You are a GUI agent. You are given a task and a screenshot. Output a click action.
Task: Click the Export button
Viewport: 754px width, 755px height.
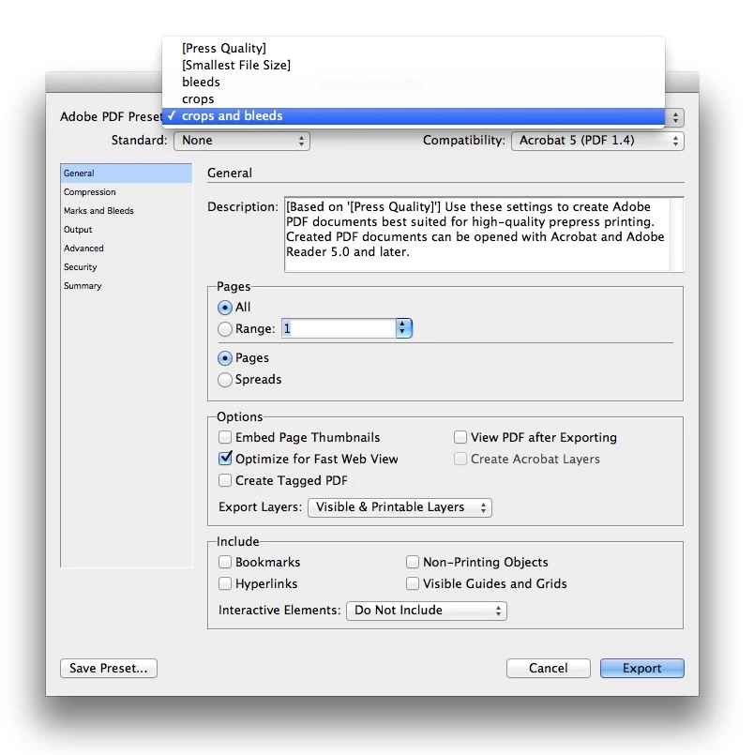click(x=641, y=669)
